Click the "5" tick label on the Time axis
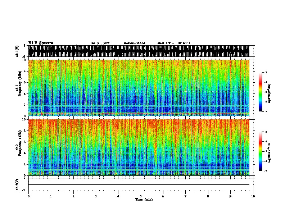 (x=141, y=196)
